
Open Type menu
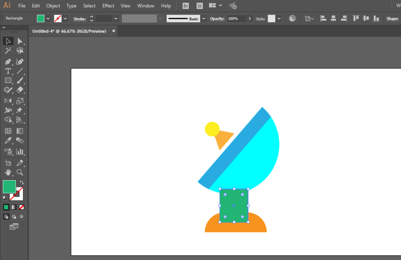point(71,6)
